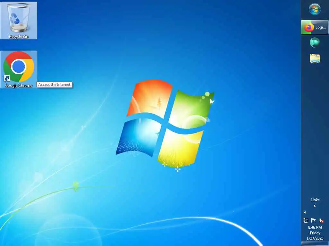Click the Recycle Bin label text

pyautogui.click(x=18, y=37)
